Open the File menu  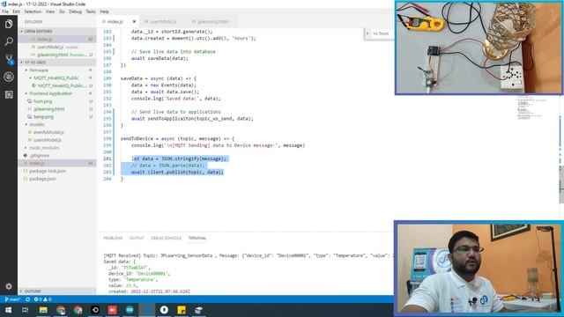click(5, 11)
